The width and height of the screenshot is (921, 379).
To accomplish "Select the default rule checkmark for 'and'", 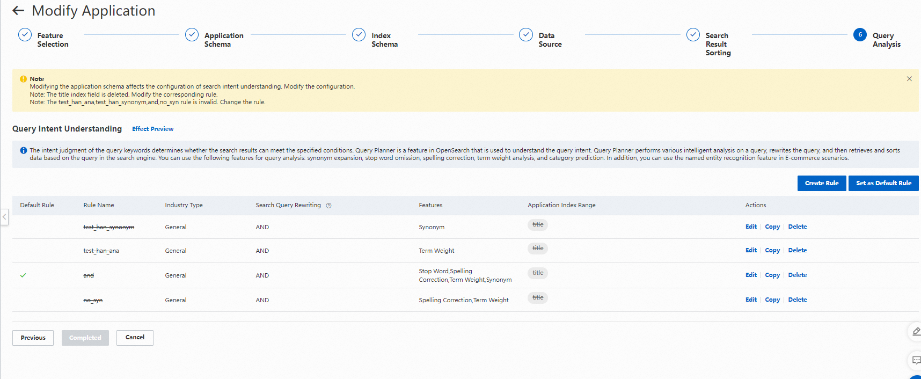I will tap(23, 275).
